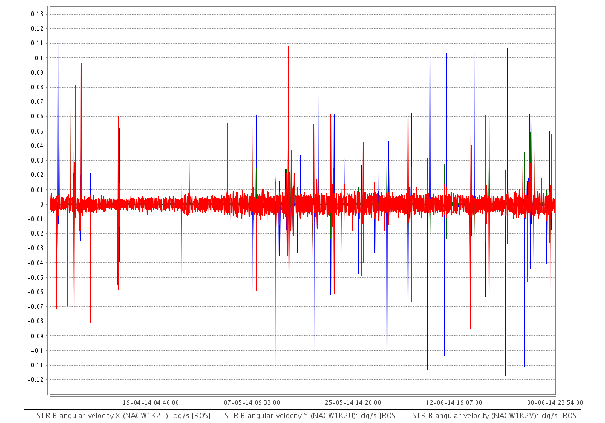Click the 25-05-14 14:20:00 time axis label

[353, 402]
